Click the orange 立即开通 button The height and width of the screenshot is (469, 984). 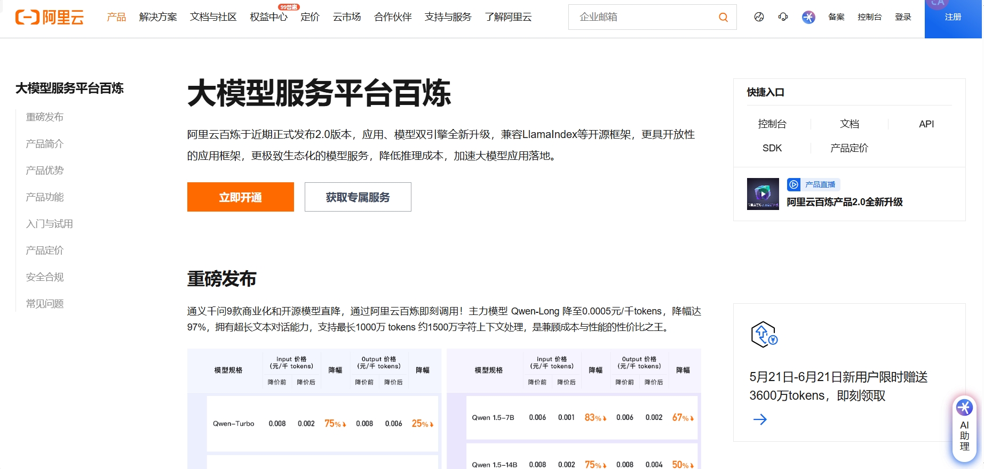241,197
